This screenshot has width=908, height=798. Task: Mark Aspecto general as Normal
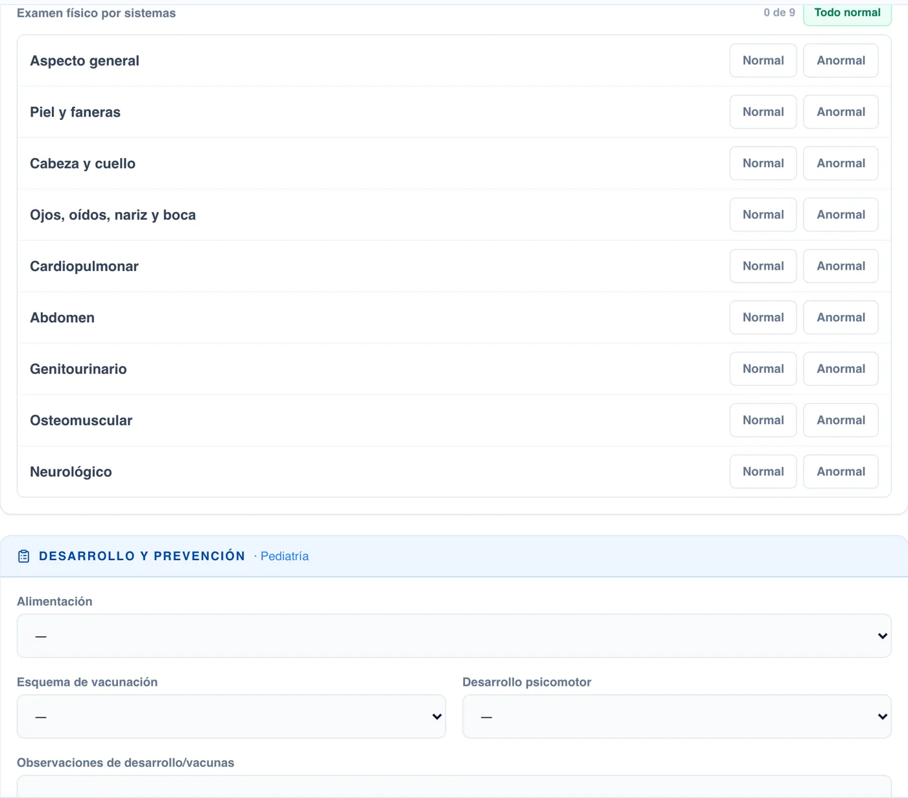[x=763, y=60]
